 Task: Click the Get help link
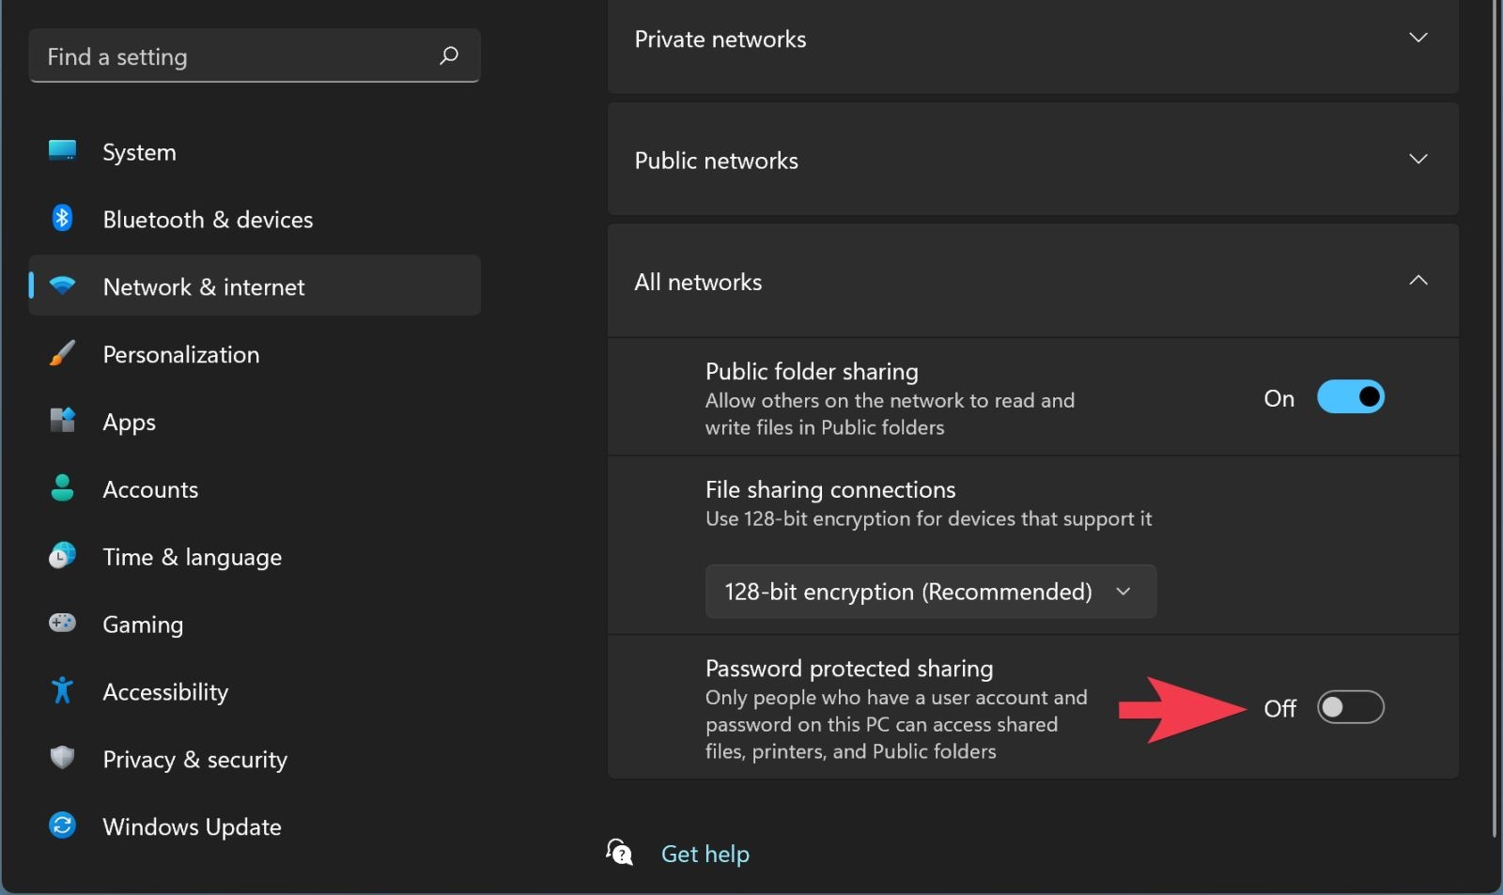[705, 854]
